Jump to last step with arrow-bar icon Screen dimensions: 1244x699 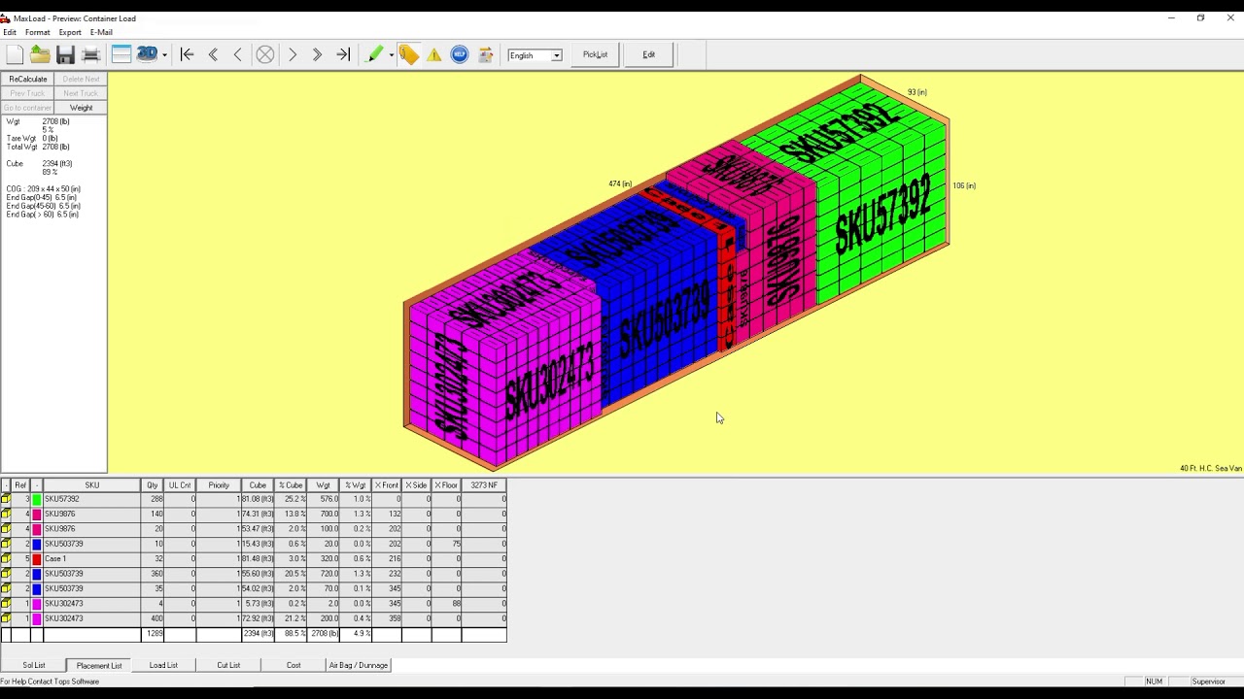(x=343, y=54)
